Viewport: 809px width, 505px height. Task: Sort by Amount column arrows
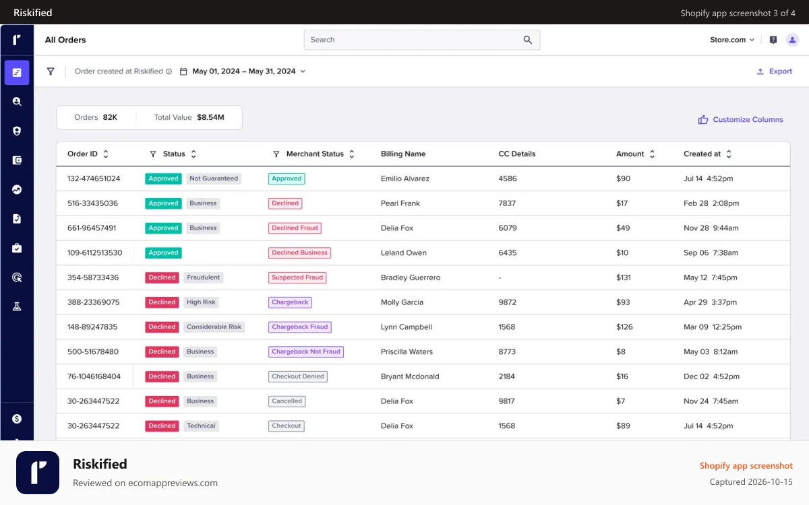pos(652,154)
